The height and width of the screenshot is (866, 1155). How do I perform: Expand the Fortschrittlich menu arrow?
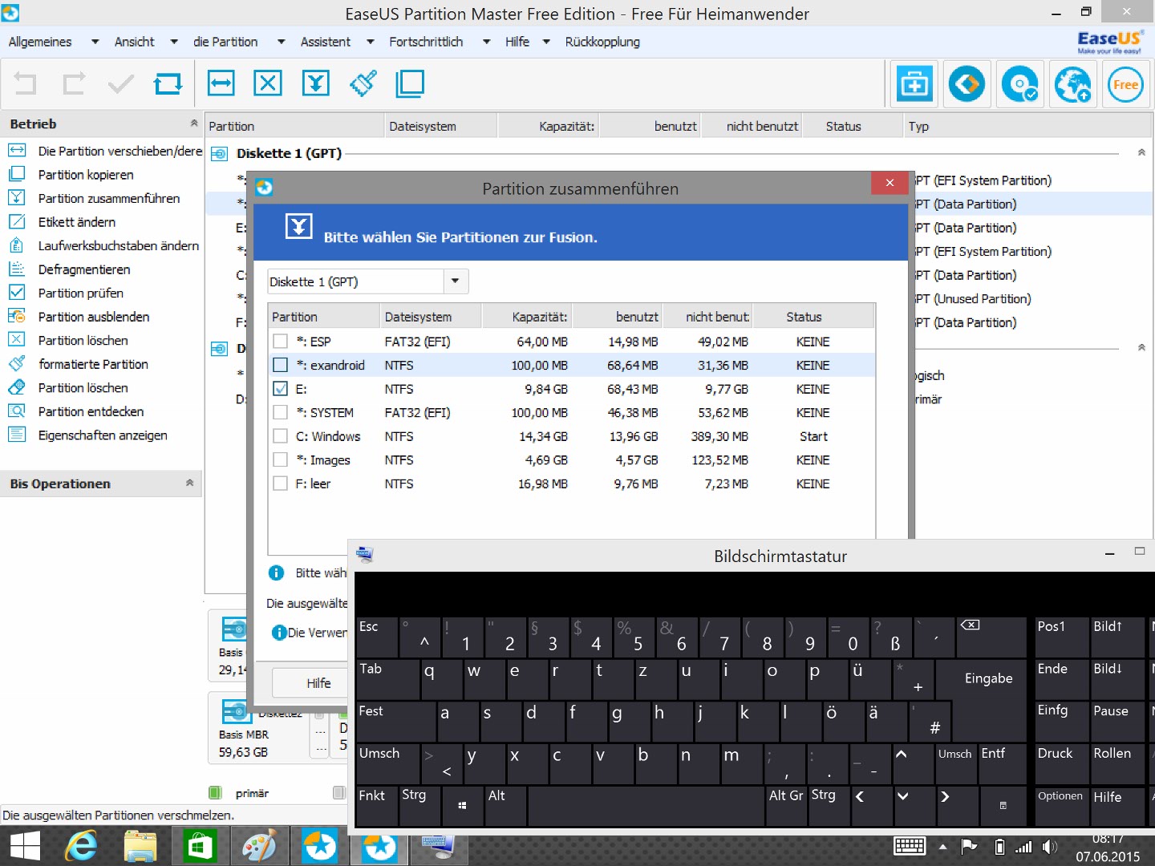pyautogui.click(x=486, y=42)
